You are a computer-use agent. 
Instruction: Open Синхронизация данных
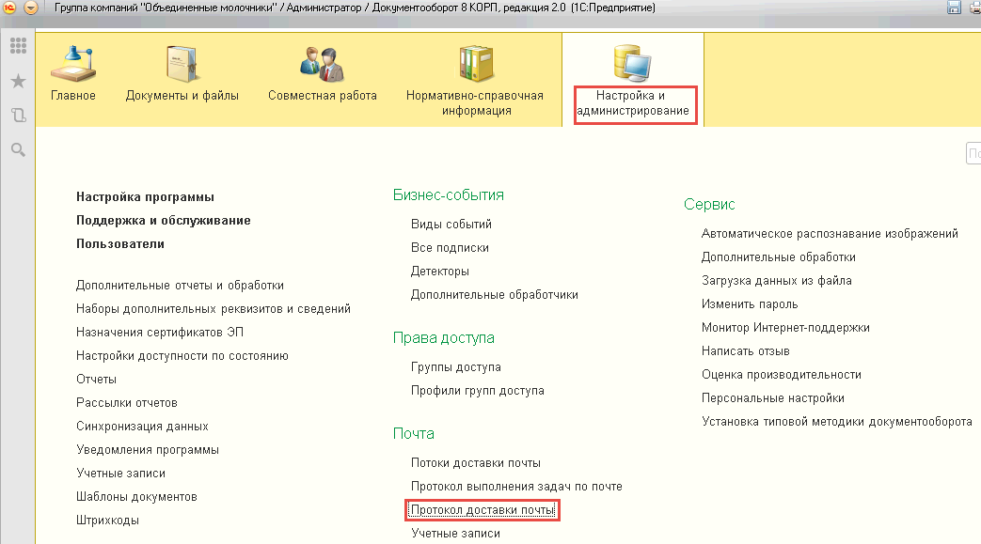[142, 427]
